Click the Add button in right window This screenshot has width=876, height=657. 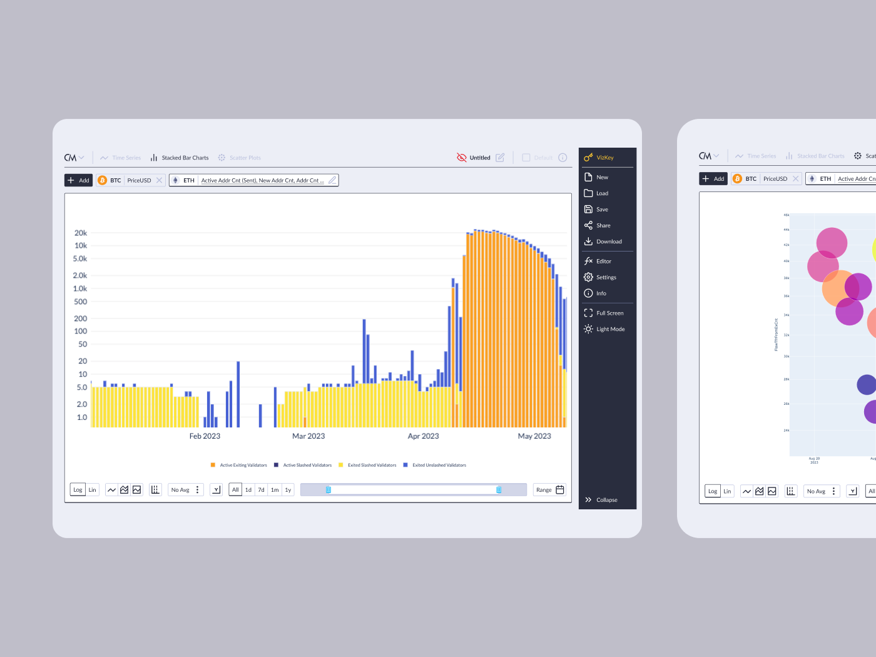click(713, 178)
